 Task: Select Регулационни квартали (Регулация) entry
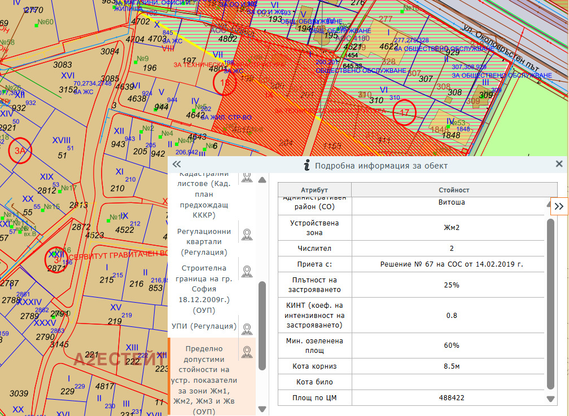pos(204,242)
